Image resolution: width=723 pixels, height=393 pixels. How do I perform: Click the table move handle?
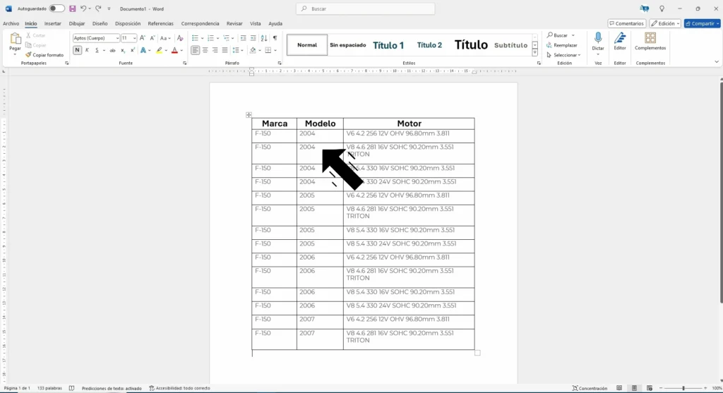click(x=249, y=115)
